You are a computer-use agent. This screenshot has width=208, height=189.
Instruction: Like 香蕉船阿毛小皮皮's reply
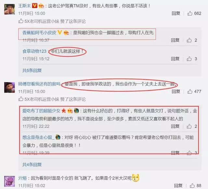pyautogui.click(x=189, y=40)
